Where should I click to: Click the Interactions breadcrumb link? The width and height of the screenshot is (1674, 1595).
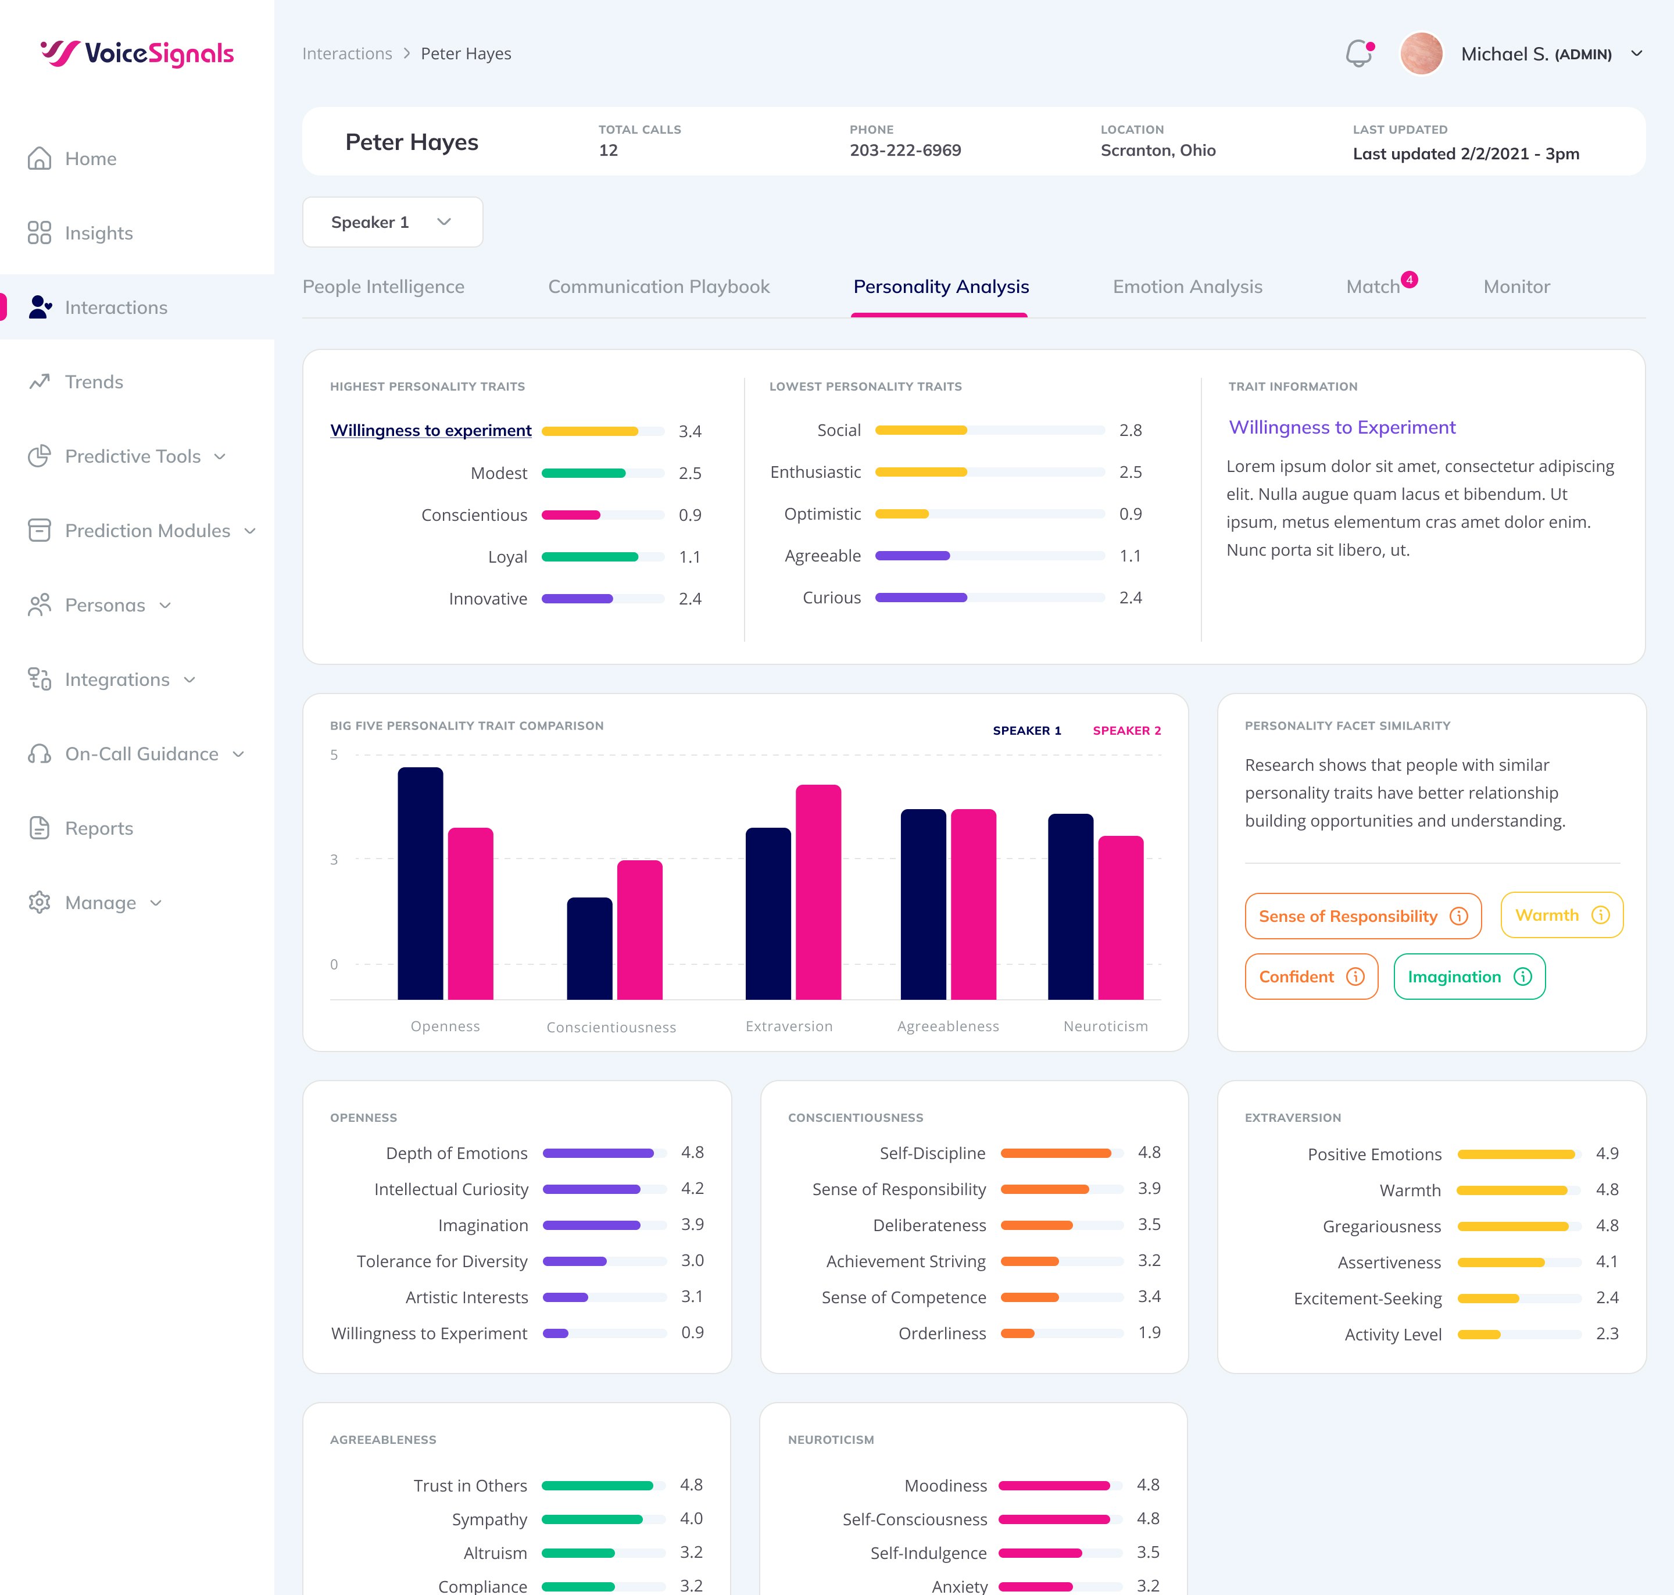pyautogui.click(x=347, y=53)
